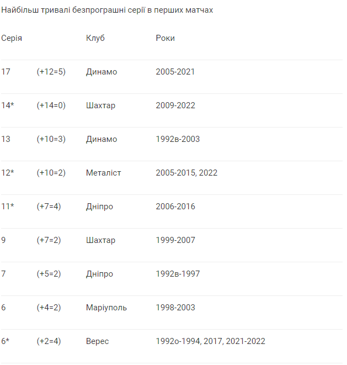Viewport: 347px width, 365px height.
Task: Click the "Серія" column header
Action: pyautogui.click(x=12, y=38)
